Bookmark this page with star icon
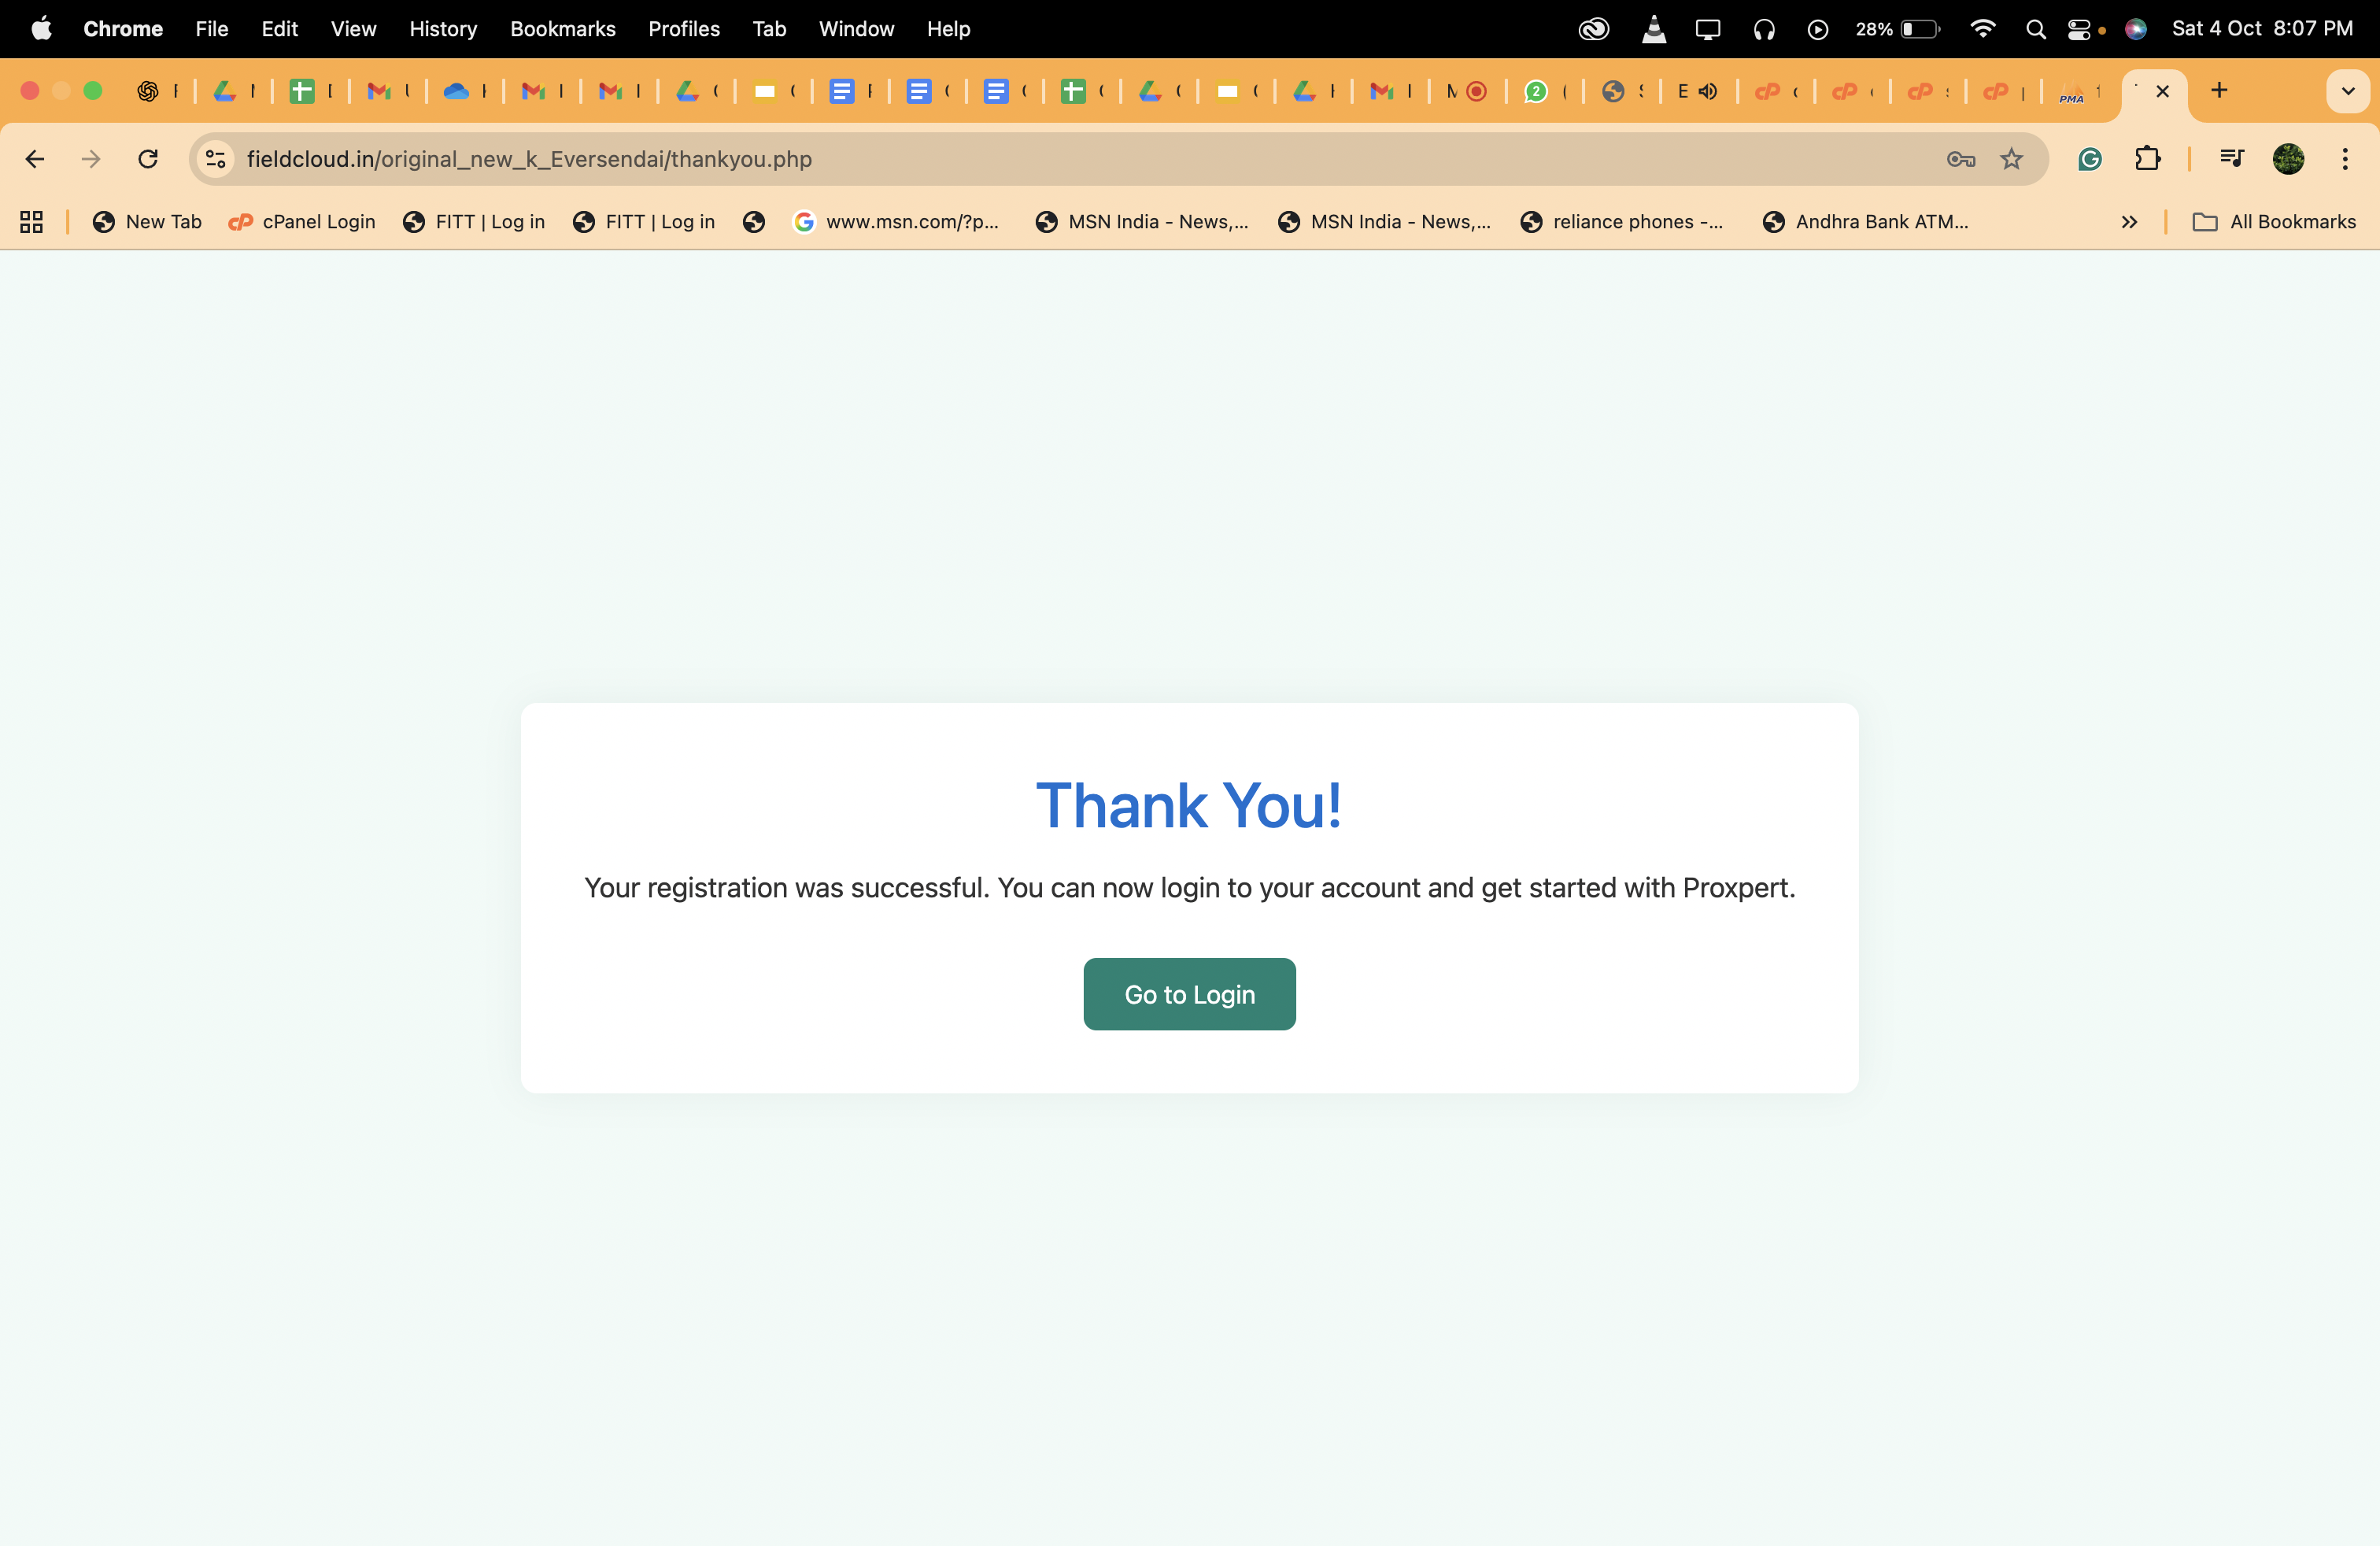The width and height of the screenshot is (2380, 1546). (2011, 159)
